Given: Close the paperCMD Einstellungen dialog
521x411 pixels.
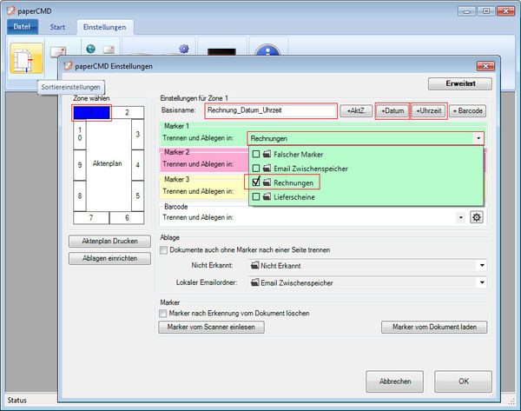Looking at the screenshot, I should pos(485,66).
